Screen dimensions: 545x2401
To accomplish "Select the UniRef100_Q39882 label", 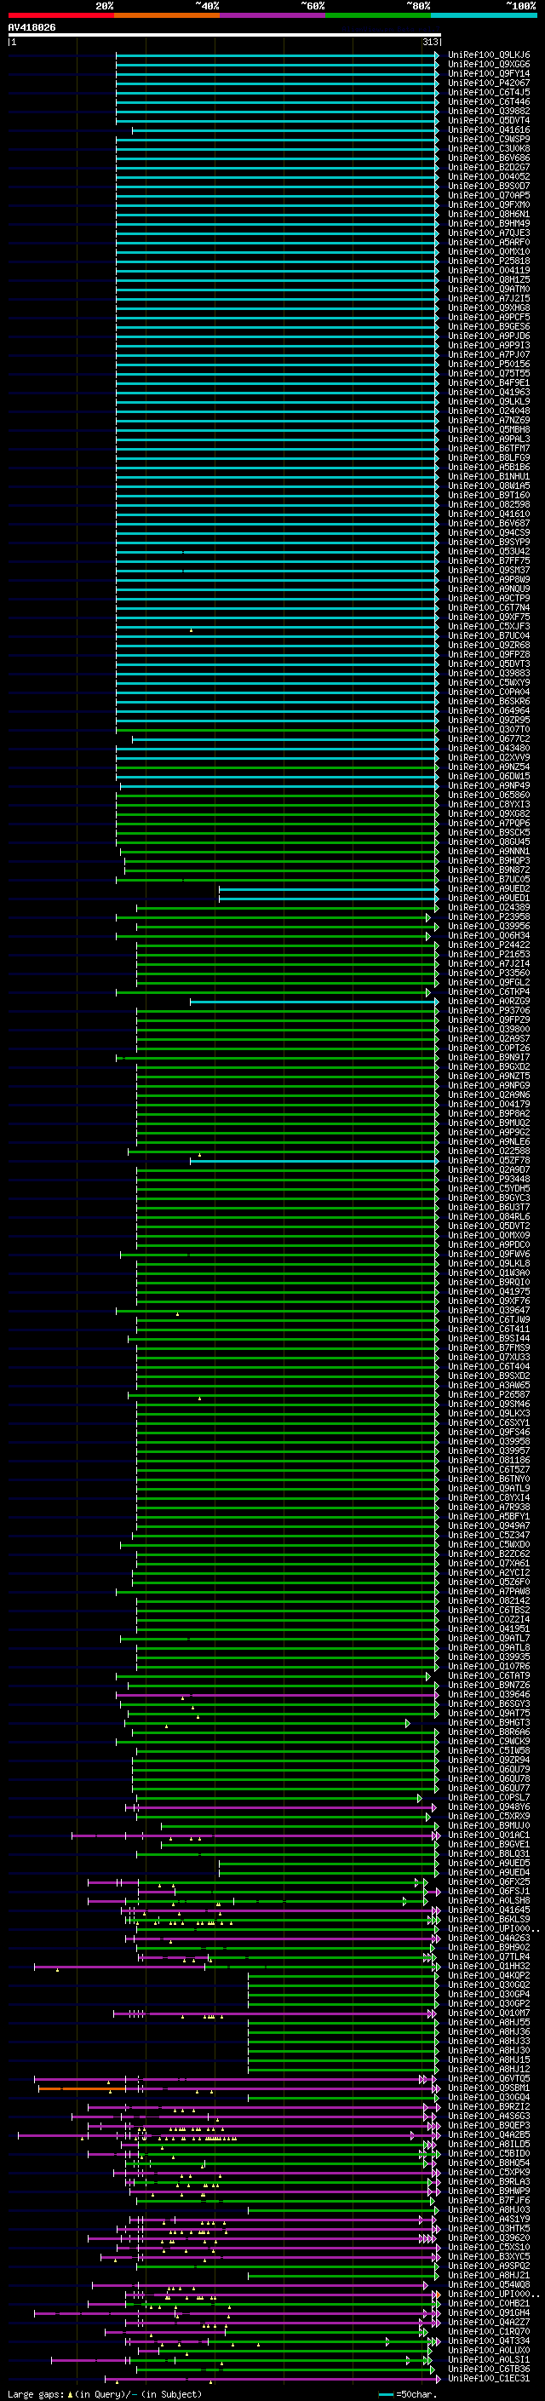I will [x=488, y=111].
